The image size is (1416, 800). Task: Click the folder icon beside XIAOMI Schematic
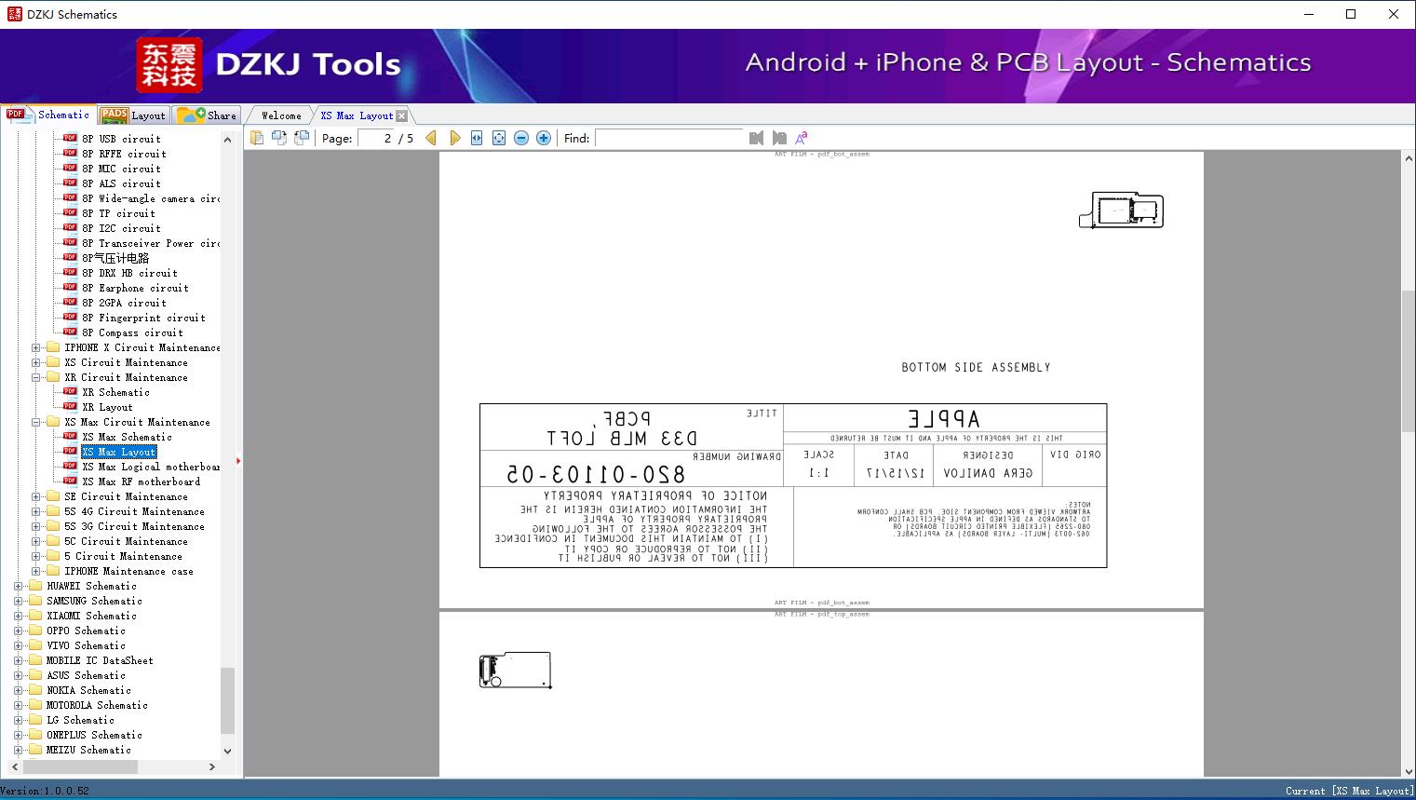click(35, 616)
